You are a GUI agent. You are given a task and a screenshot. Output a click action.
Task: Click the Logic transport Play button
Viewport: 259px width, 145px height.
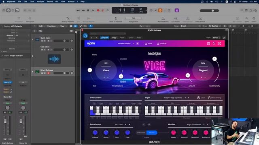pyautogui.click(x=93, y=10)
